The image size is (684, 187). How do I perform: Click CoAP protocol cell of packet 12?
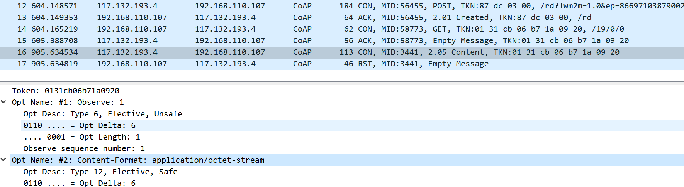click(x=302, y=6)
